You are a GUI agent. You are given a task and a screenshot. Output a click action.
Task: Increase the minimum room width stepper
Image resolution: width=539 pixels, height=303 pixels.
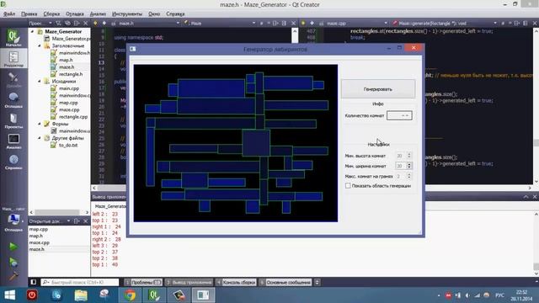click(409, 164)
